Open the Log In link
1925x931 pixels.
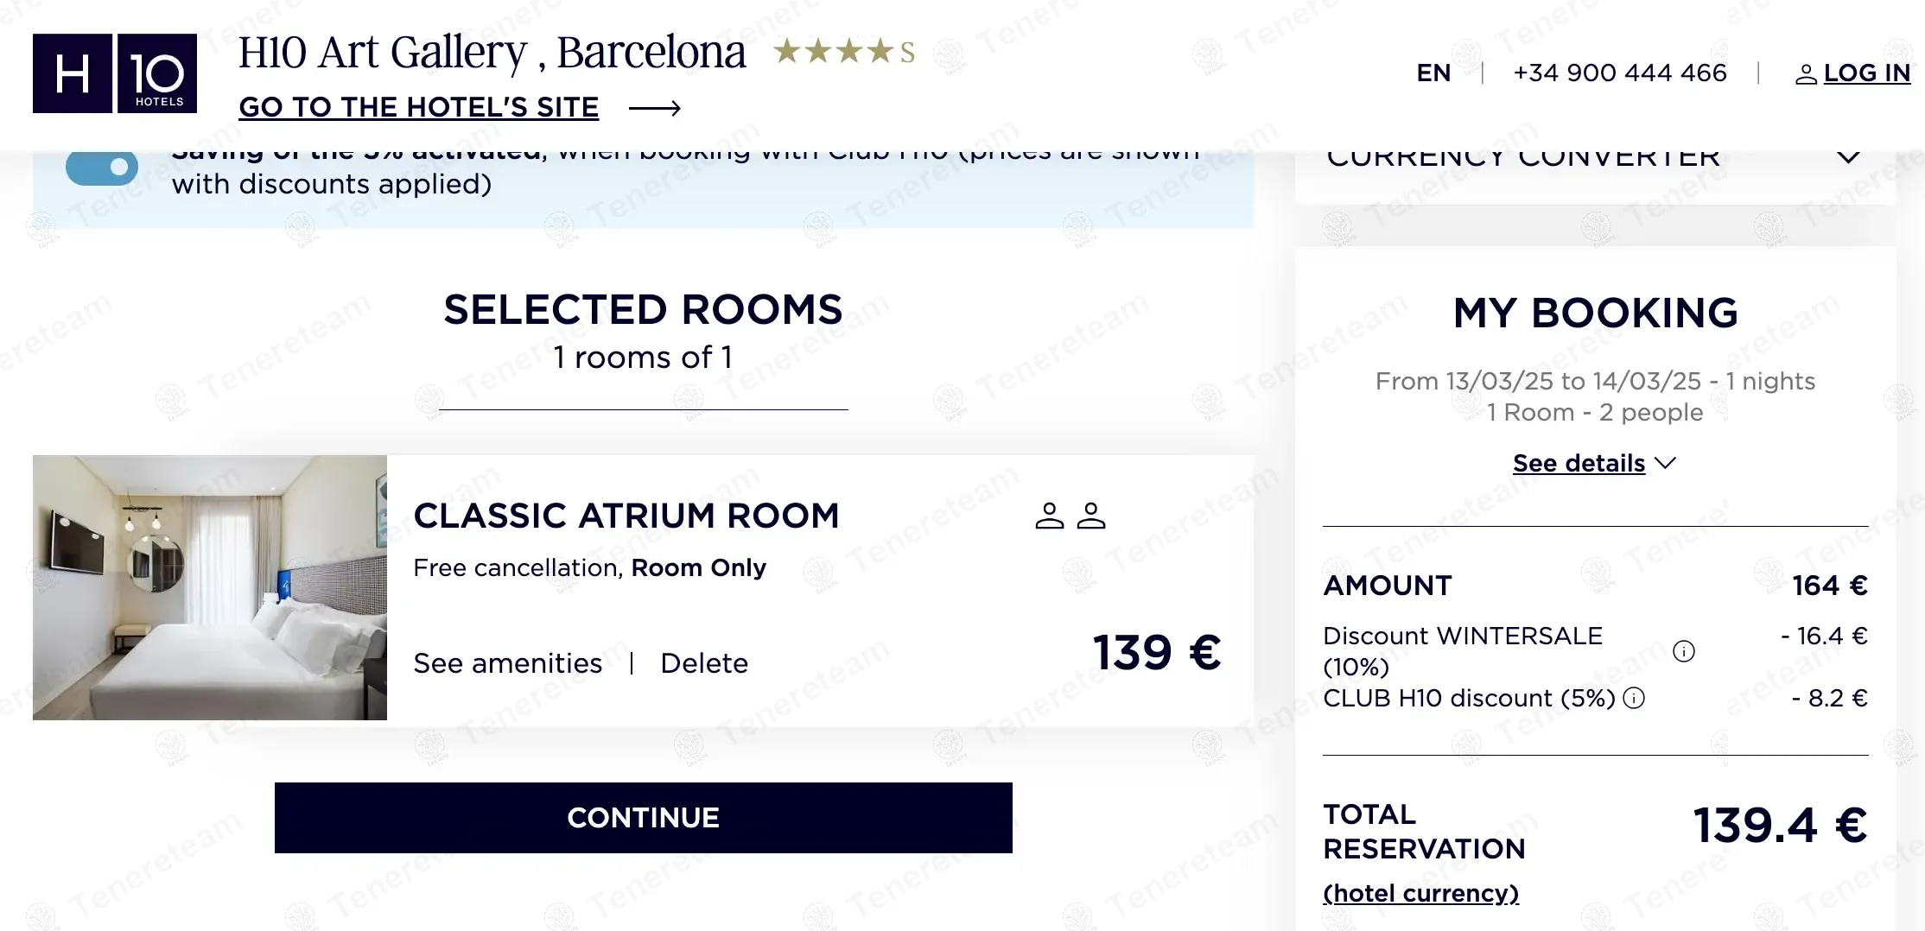click(x=1866, y=73)
